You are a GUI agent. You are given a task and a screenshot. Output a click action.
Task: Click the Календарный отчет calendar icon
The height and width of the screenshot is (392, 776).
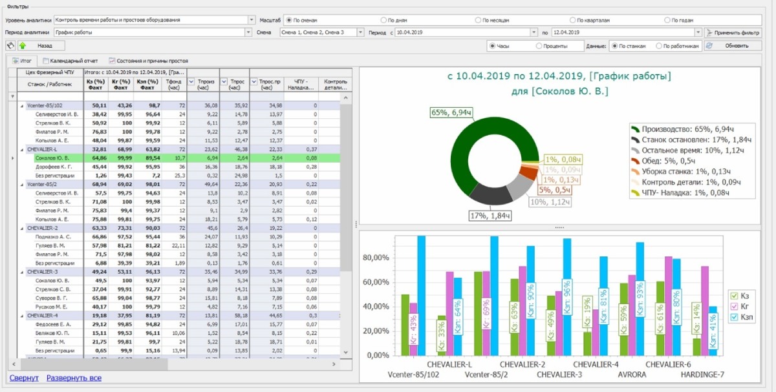click(46, 61)
